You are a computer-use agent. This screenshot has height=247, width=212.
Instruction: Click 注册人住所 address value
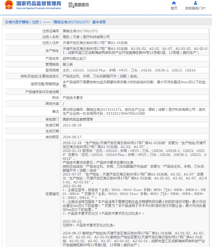click(95, 43)
